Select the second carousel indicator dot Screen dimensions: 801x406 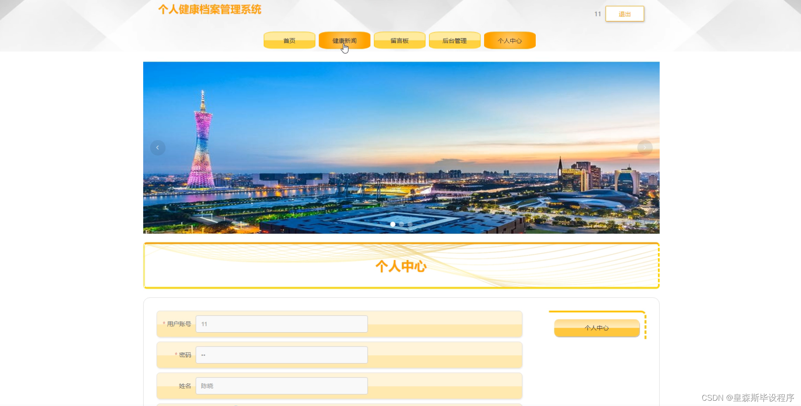click(401, 224)
